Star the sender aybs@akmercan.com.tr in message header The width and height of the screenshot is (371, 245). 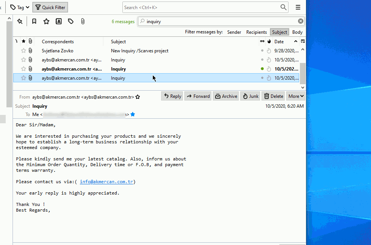(137, 97)
